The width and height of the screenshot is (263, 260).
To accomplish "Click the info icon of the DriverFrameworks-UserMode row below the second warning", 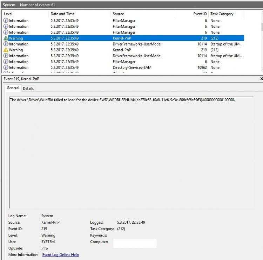I will coord(6,56).
